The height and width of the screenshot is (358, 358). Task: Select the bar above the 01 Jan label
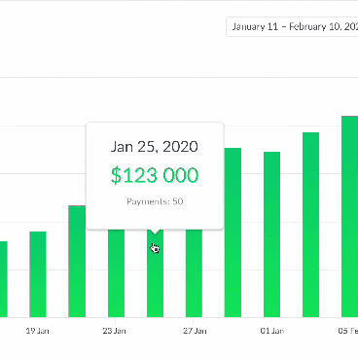point(271,234)
